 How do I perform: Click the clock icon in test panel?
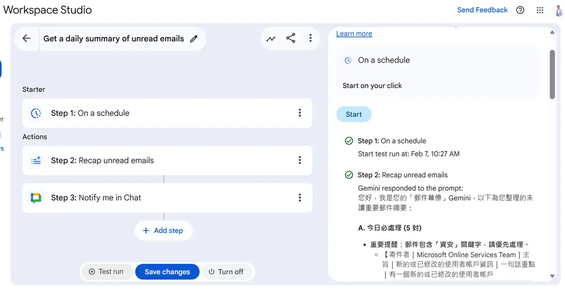click(348, 60)
